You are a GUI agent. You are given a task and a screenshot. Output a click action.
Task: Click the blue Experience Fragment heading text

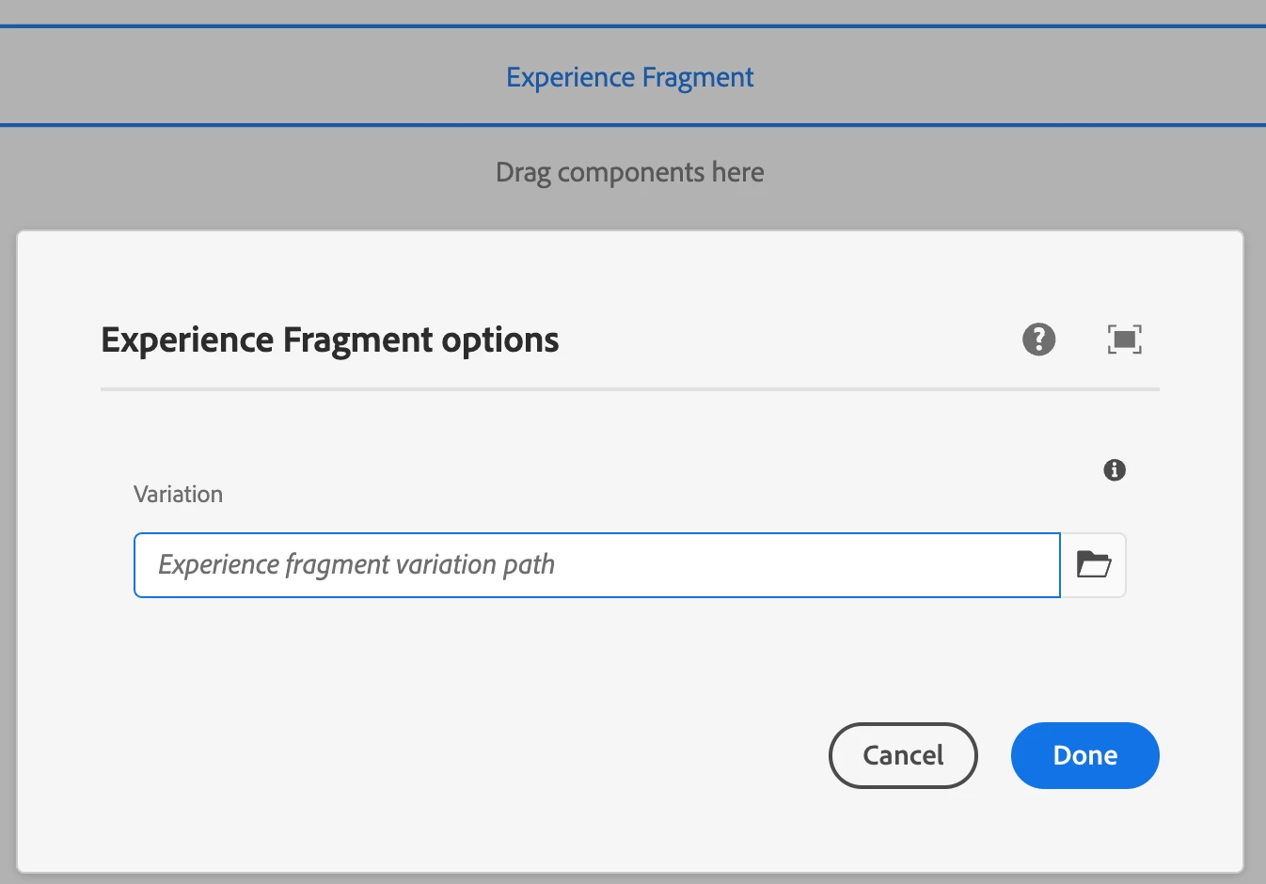pos(629,77)
